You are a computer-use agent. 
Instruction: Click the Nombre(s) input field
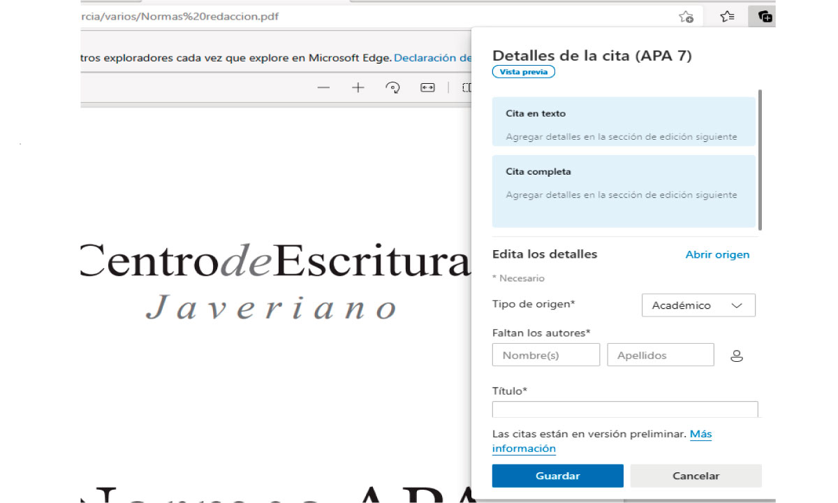[545, 355]
